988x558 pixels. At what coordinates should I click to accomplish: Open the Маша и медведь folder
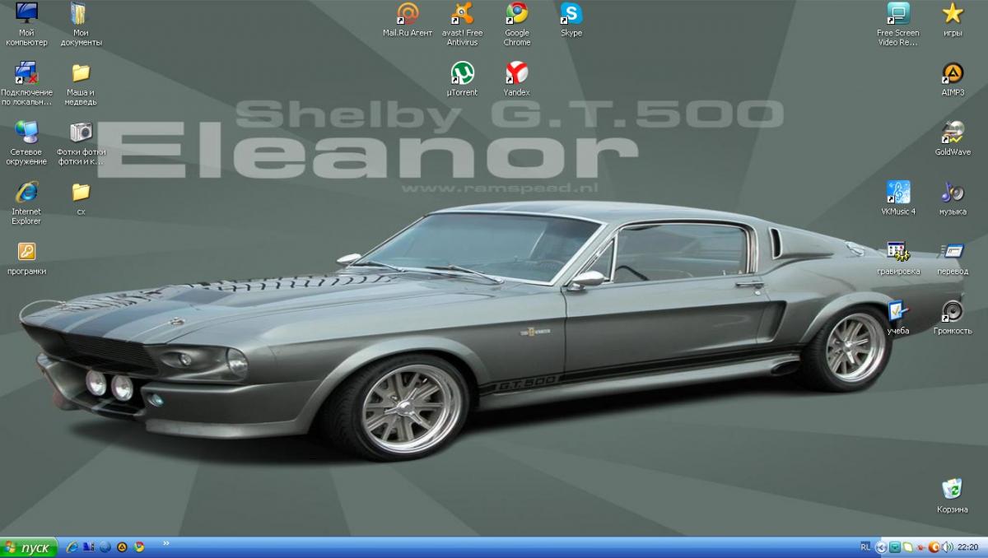[81, 73]
